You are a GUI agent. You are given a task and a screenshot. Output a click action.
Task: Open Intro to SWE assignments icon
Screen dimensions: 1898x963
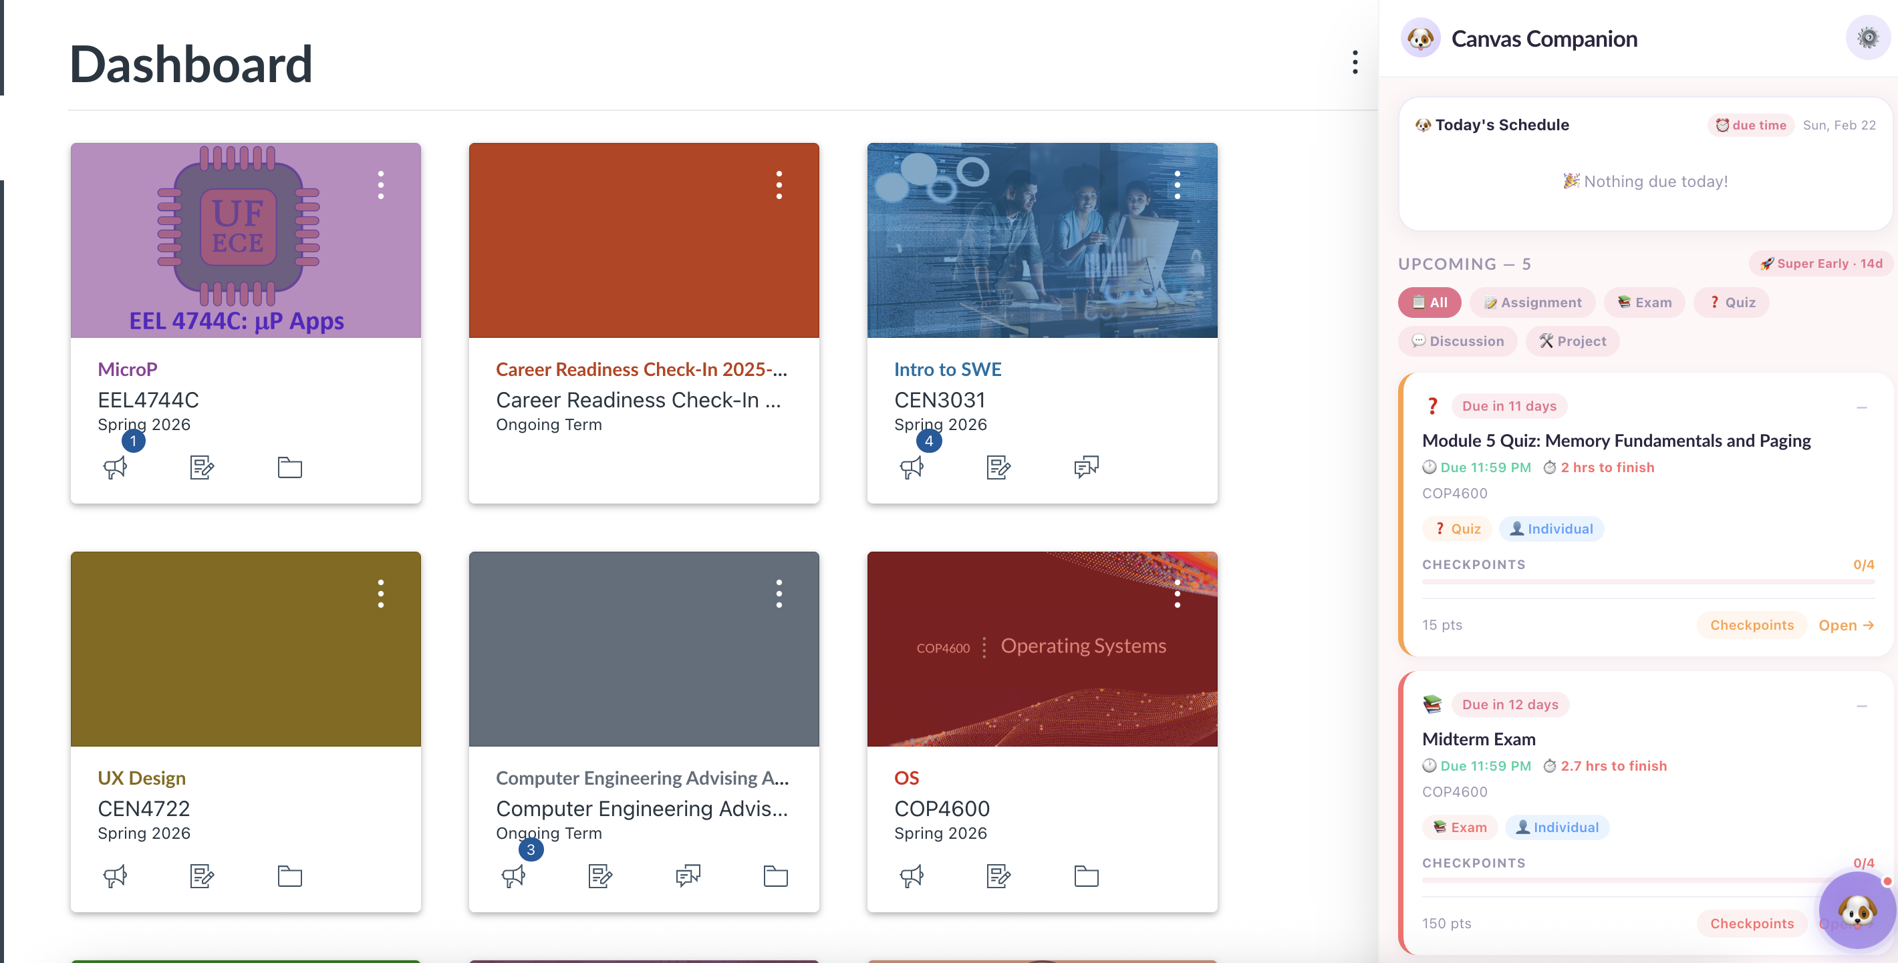[x=998, y=467]
